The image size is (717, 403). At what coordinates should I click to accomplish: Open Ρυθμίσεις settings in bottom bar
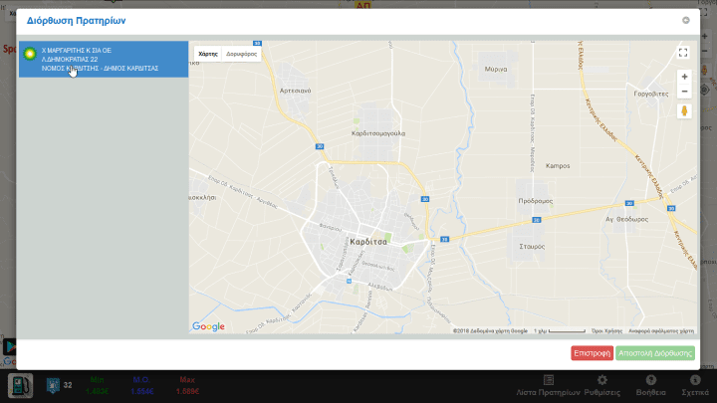[x=602, y=386]
